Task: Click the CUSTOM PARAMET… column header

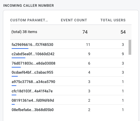Action: pos(29,20)
